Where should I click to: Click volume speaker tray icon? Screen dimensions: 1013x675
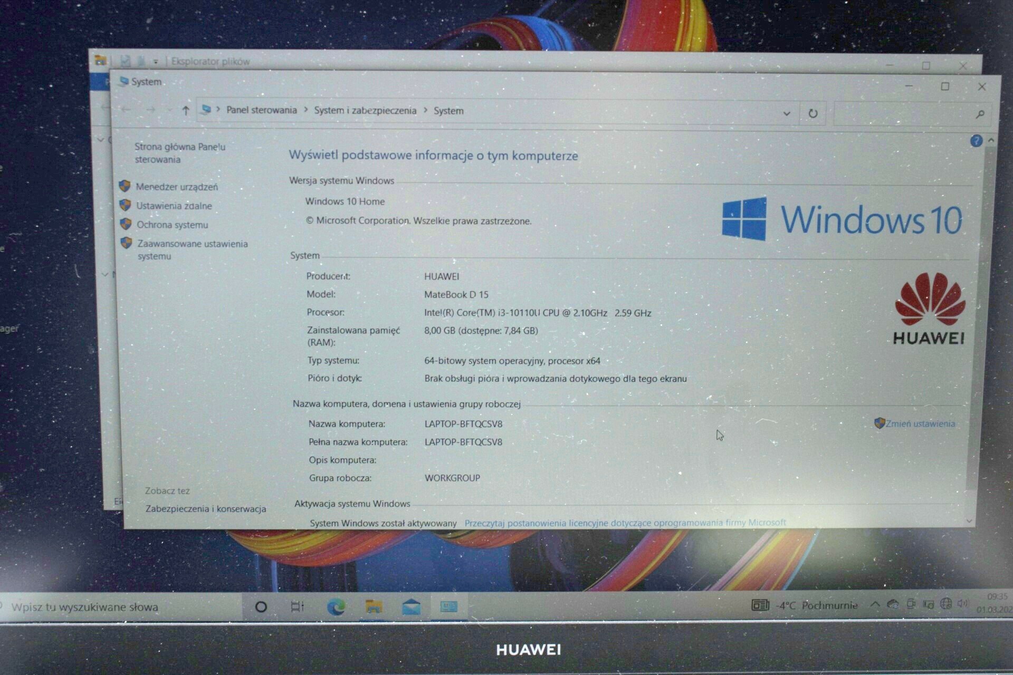(963, 603)
